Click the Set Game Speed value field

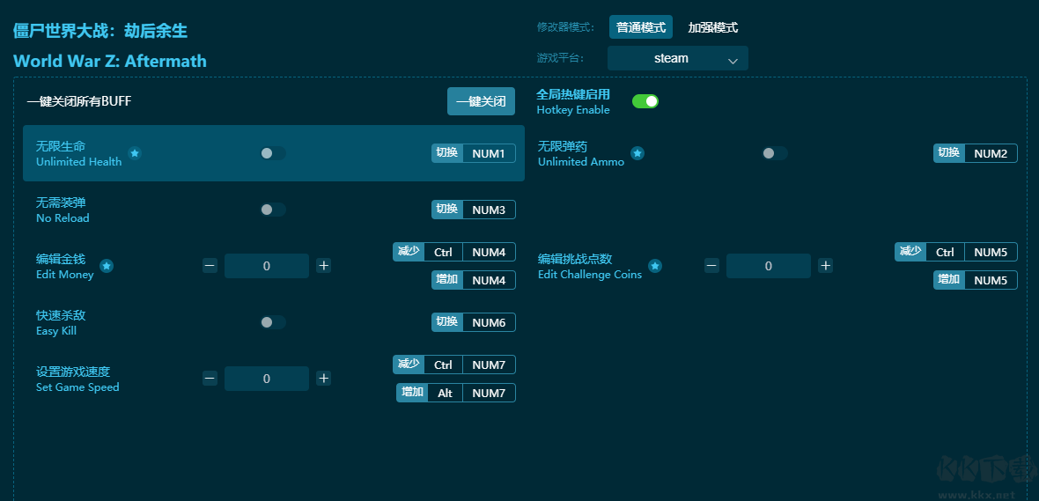click(x=267, y=379)
